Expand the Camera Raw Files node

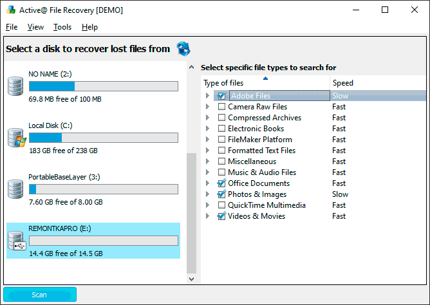tap(207, 107)
